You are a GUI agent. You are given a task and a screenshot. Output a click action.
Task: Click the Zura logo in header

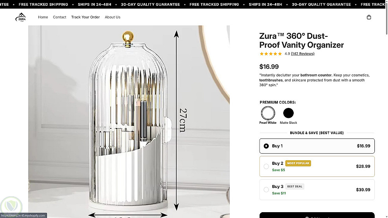pyautogui.click(x=21, y=17)
